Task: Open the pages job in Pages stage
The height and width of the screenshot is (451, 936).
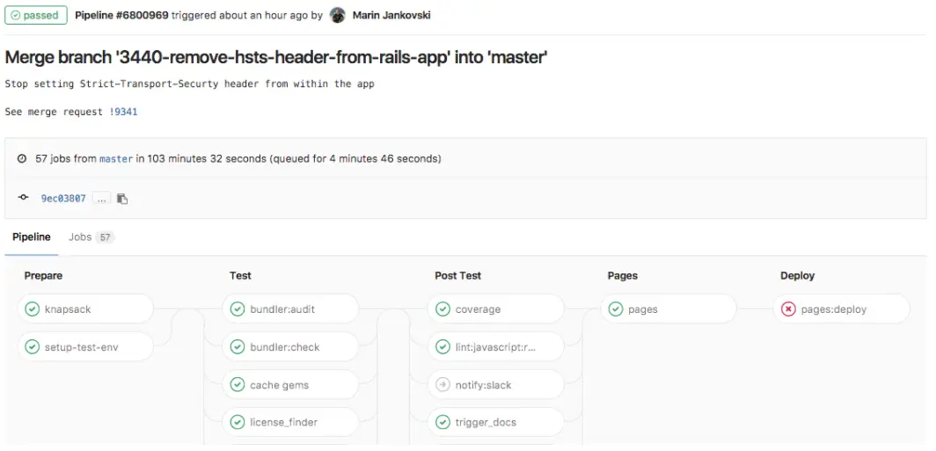Action: click(643, 309)
